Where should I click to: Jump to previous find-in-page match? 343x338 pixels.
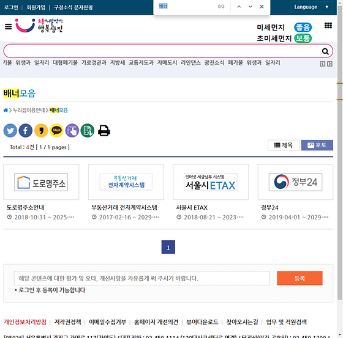[x=239, y=7]
